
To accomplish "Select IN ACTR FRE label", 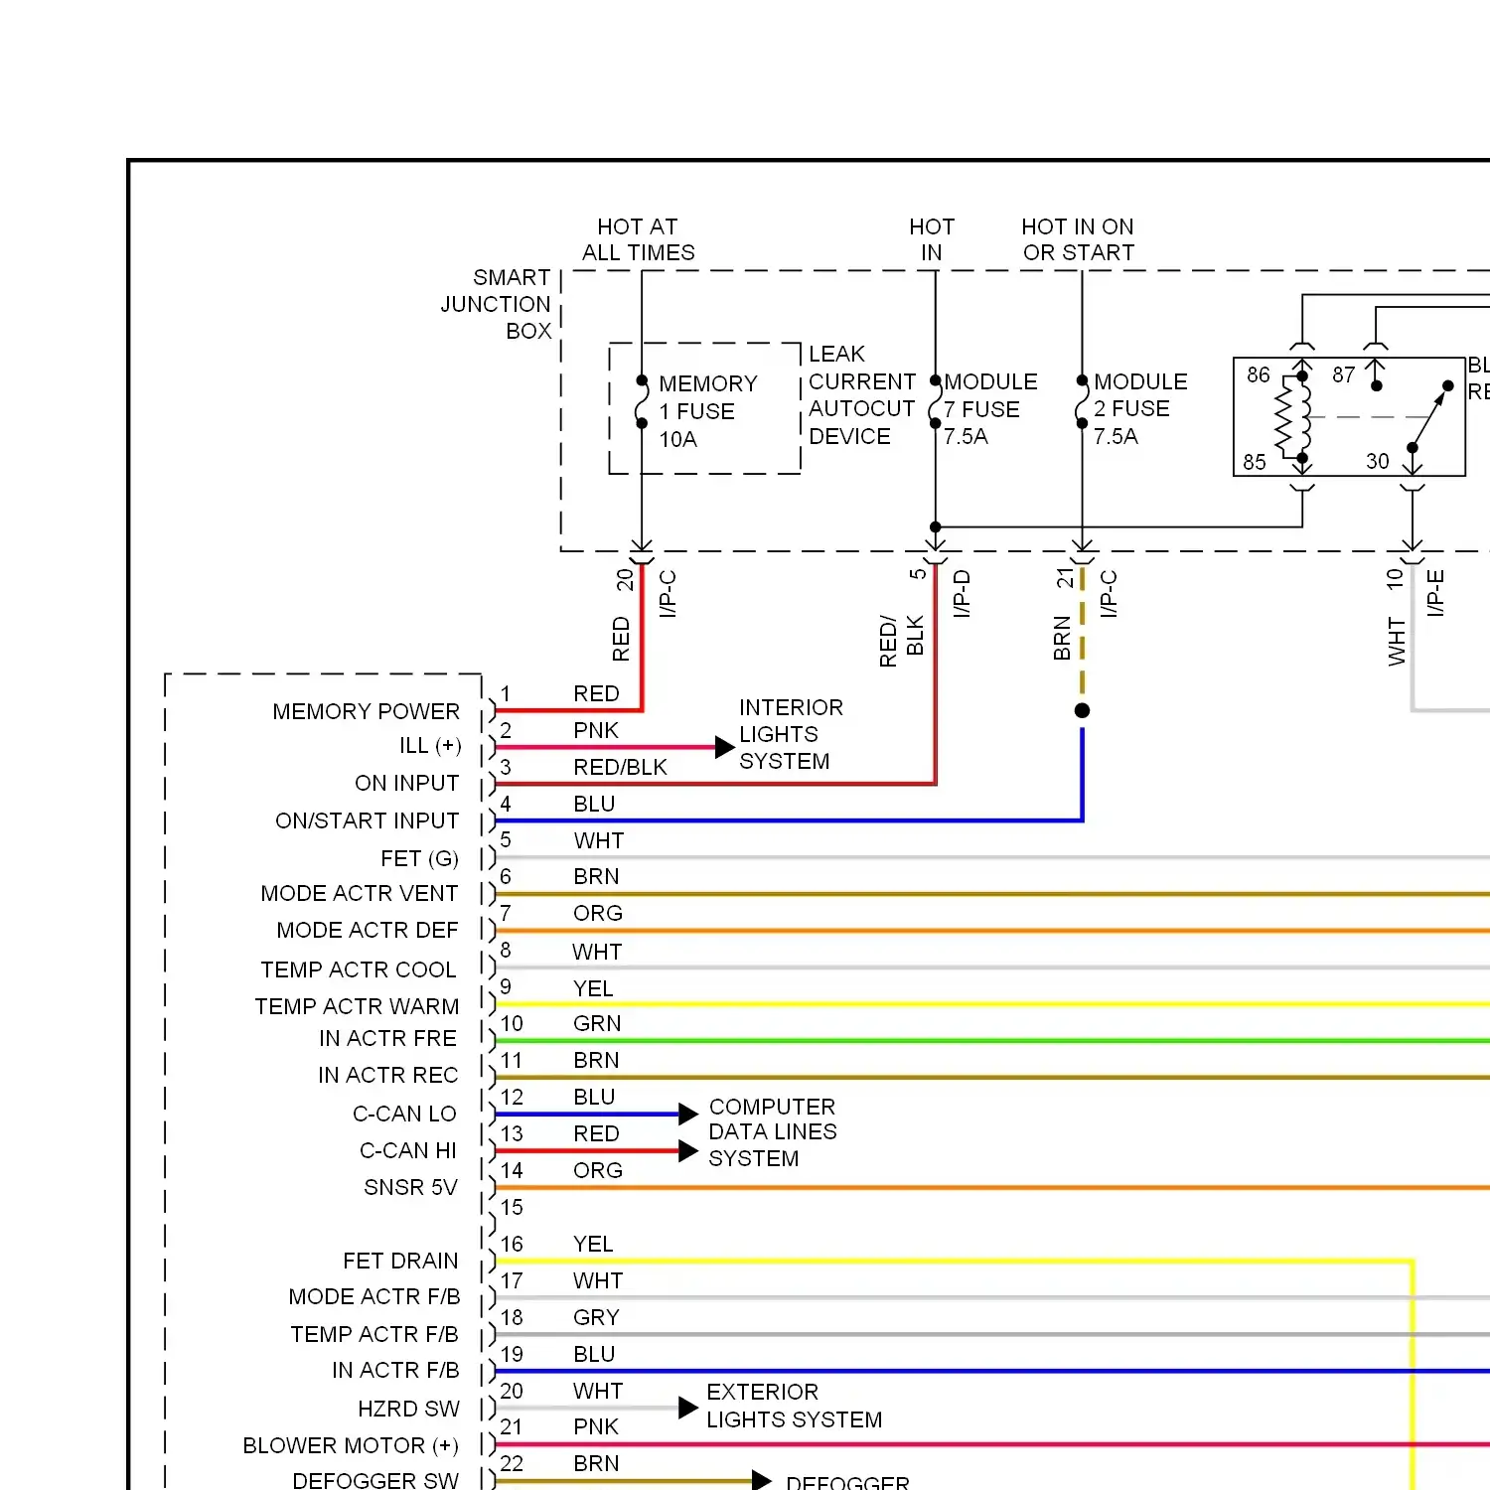I will point(387,1038).
